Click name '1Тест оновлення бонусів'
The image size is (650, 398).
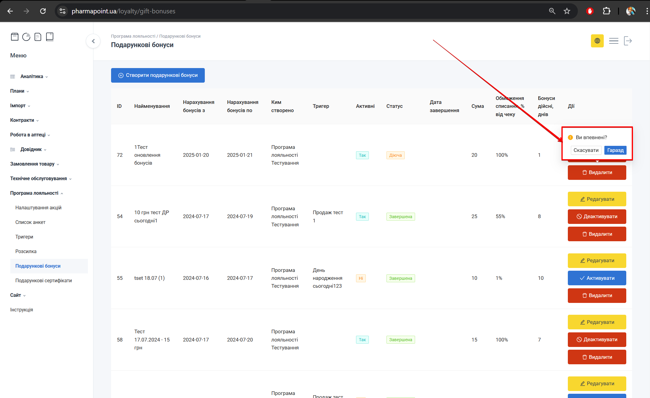147,155
